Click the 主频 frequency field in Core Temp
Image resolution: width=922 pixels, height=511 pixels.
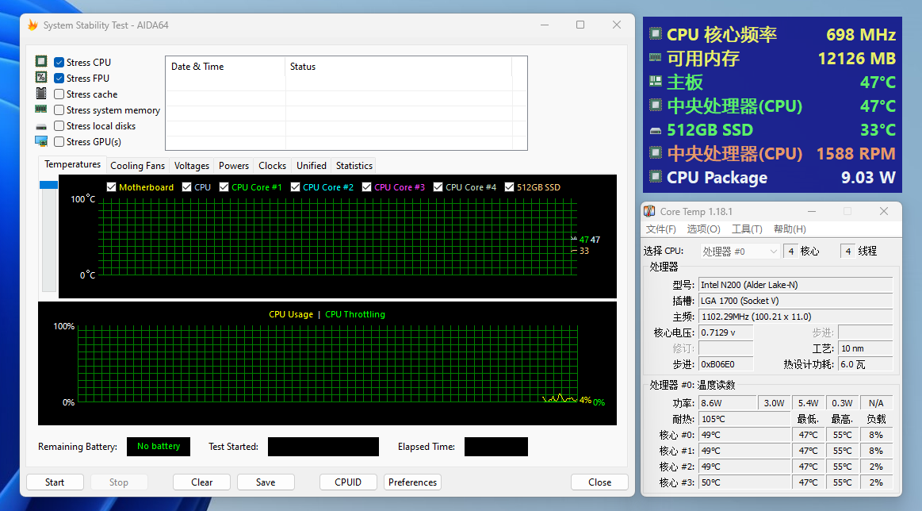(796, 317)
